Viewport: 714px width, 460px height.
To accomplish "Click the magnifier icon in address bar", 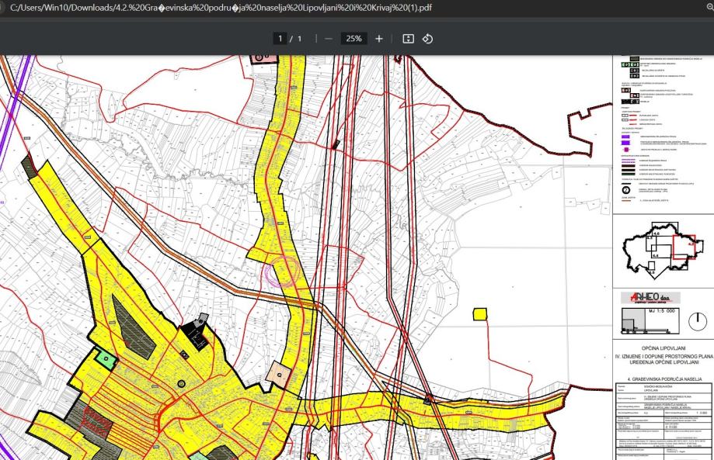I will 708,8.
